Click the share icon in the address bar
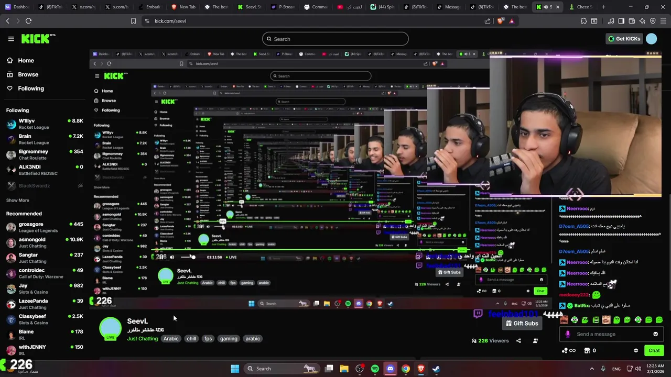 pyautogui.click(x=488, y=21)
